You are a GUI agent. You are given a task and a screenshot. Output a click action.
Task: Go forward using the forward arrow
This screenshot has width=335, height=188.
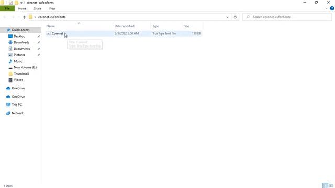coord(13,17)
